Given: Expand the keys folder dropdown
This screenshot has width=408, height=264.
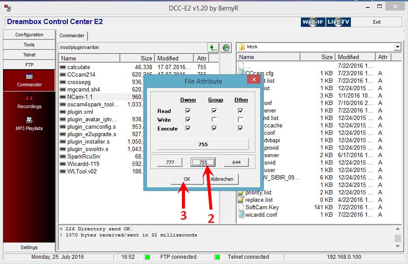Looking at the screenshot, I should click(397, 47).
